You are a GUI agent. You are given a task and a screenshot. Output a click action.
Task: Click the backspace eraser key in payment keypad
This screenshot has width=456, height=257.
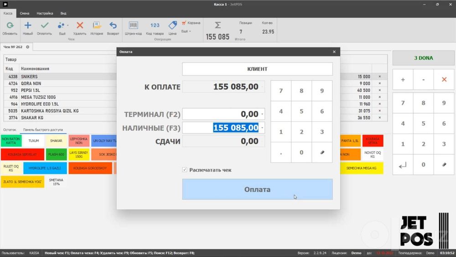point(322,152)
